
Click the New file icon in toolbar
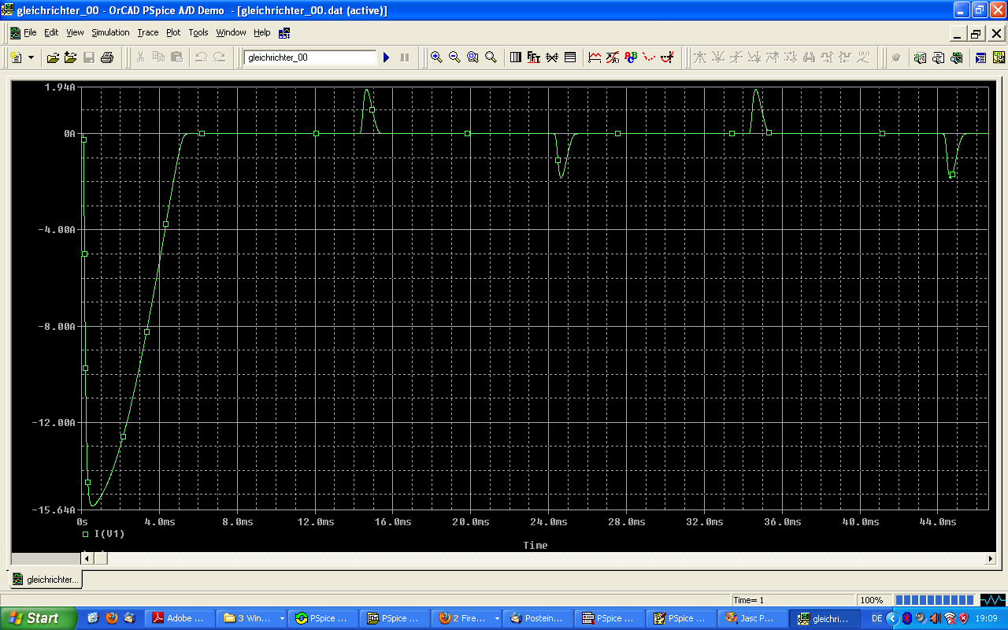tap(16, 57)
